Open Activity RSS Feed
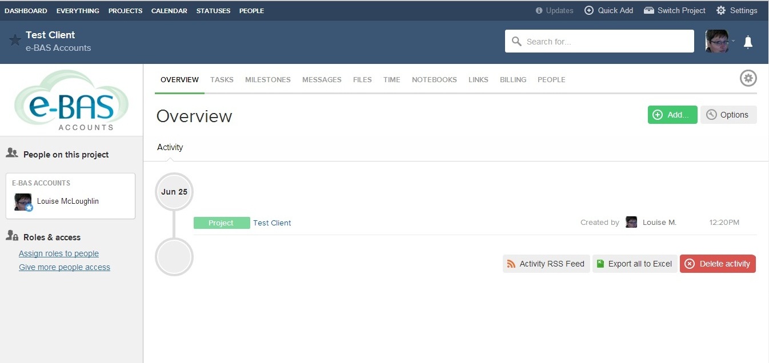 click(x=546, y=264)
